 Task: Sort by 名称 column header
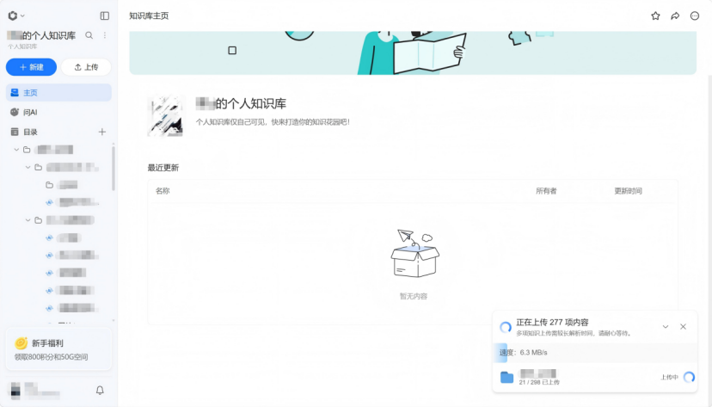(163, 191)
